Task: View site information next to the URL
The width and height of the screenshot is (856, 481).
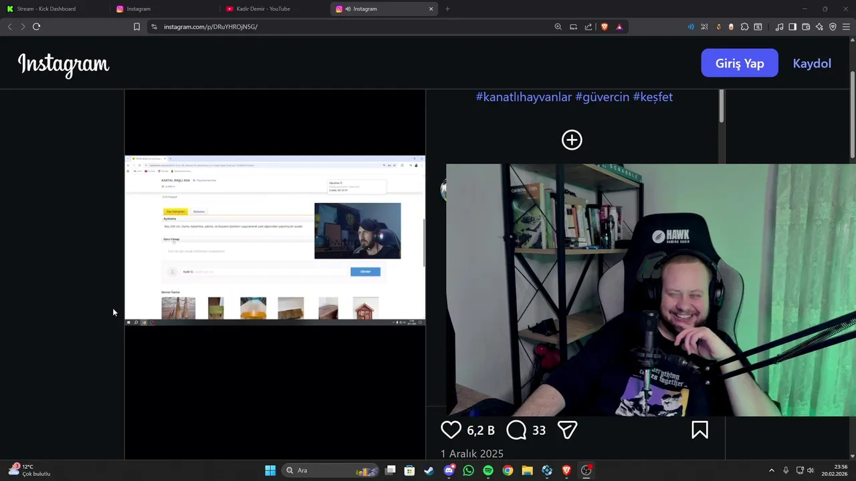Action: tap(154, 27)
